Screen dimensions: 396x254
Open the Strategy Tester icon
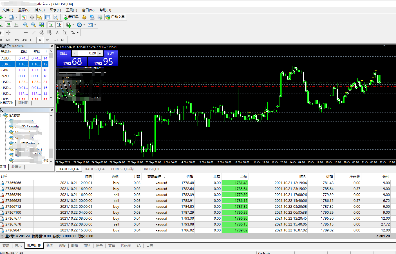click(x=55, y=17)
